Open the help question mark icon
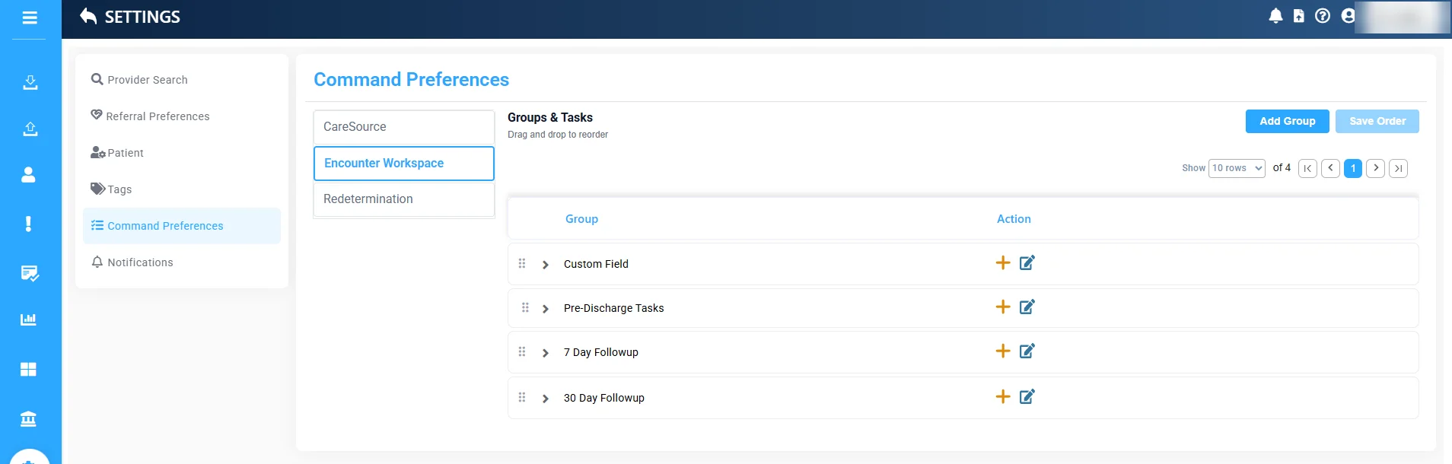Viewport: 1452px width, 464px height. tap(1323, 16)
